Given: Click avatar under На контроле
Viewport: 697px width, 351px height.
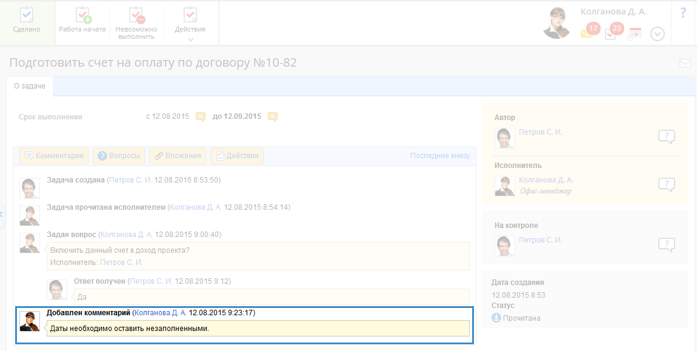Looking at the screenshot, I should pyautogui.click(x=505, y=246).
